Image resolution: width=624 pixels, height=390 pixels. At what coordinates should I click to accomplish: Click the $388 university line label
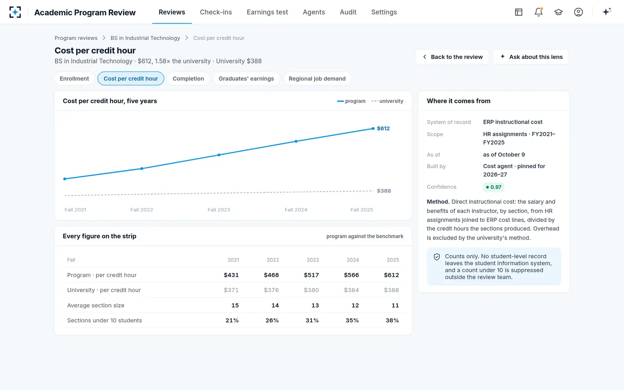coord(384,191)
